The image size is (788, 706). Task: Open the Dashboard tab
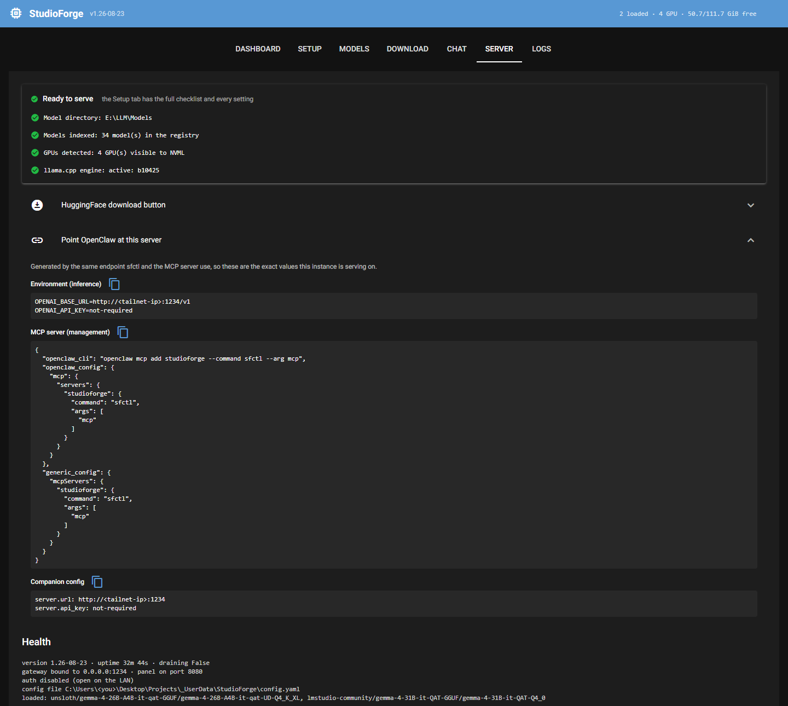(x=258, y=49)
